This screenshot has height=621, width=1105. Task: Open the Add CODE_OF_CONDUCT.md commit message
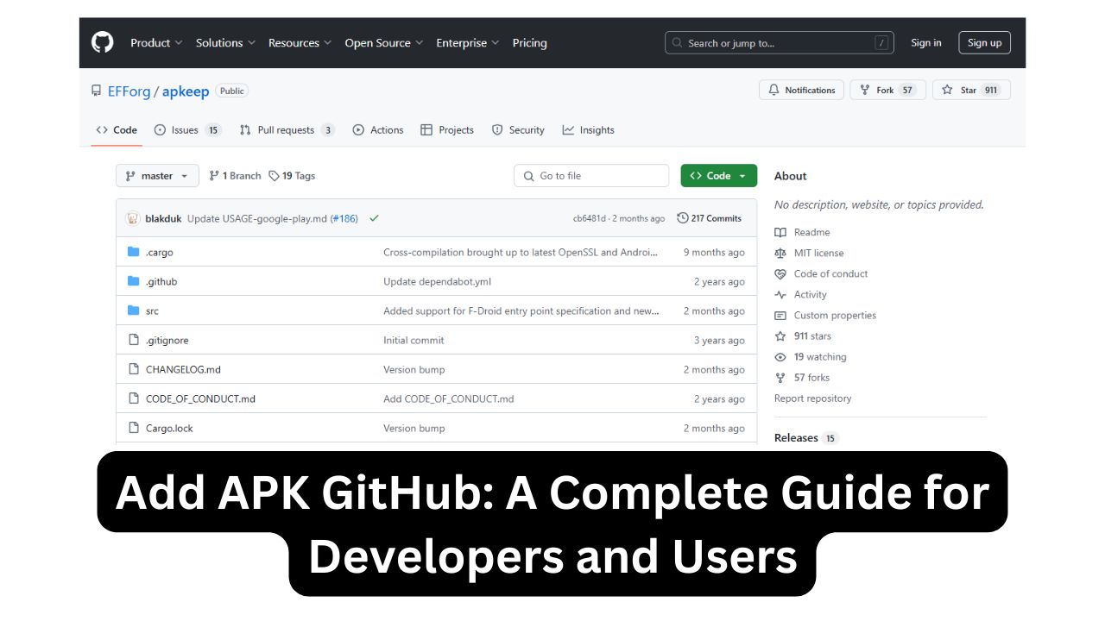click(448, 399)
